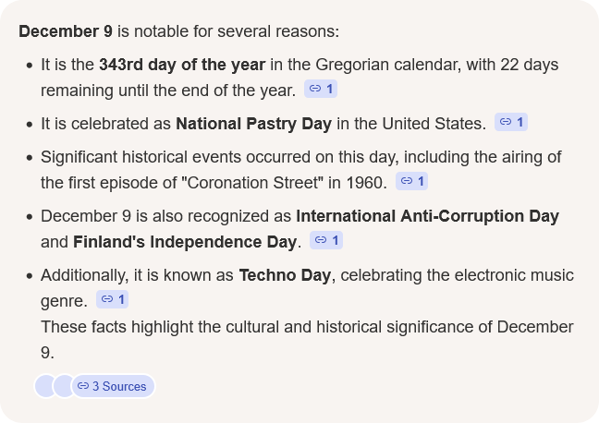599x423 pixels.
Task: Click the words 'United States'
Action: coord(435,124)
